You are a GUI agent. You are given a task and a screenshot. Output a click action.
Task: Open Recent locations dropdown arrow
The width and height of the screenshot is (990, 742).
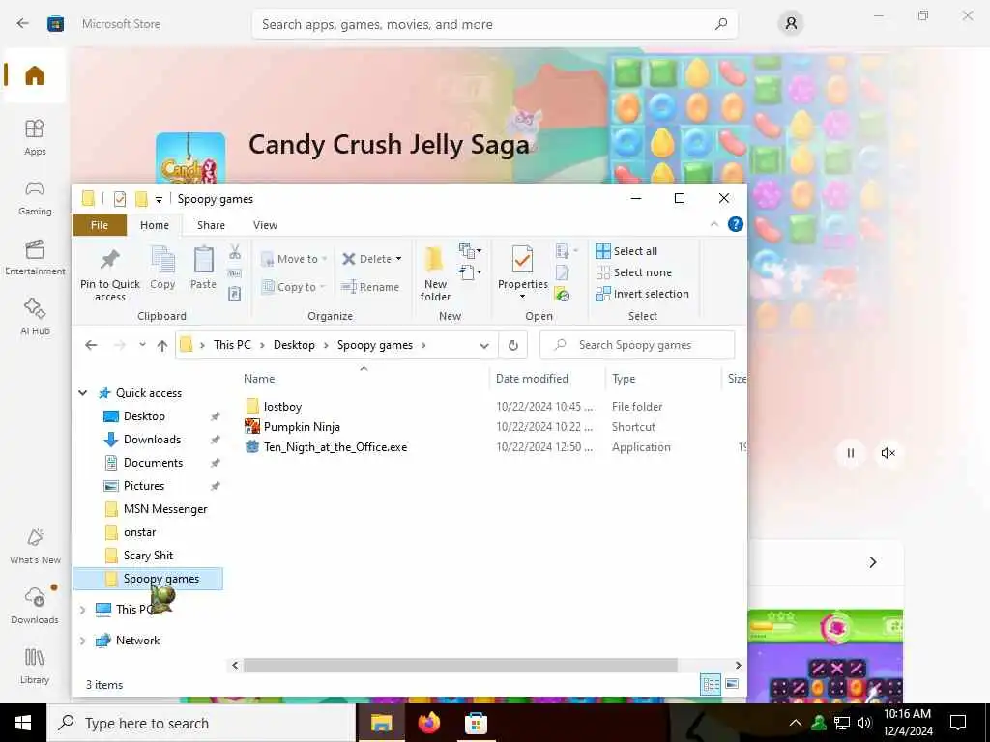coord(143,345)
